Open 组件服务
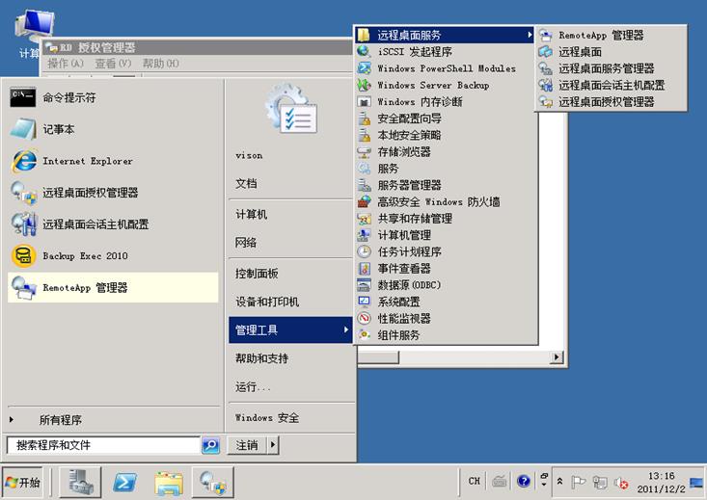Screen dimensions: 707x500 (446, 334)
